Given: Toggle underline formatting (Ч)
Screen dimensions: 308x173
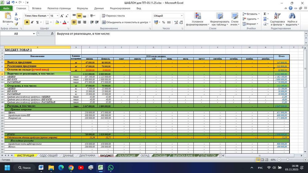Looking at the screenshot, I should (x=37, y=22).
